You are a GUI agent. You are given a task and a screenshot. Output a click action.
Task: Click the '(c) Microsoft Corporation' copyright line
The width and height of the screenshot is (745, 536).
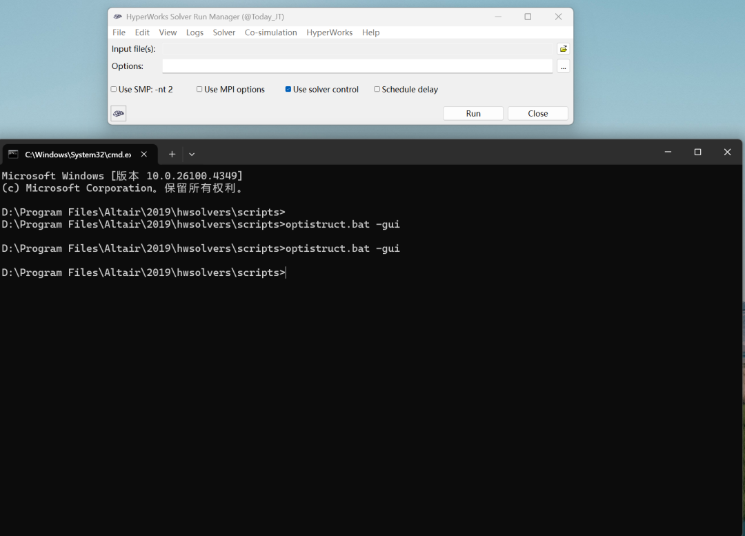tap(122, 188)
